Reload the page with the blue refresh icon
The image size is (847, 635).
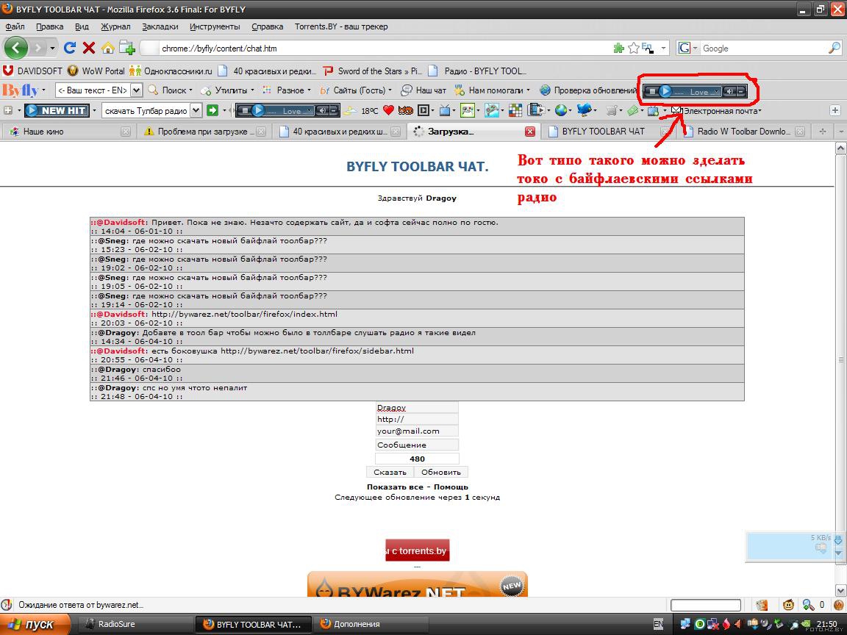70,48
